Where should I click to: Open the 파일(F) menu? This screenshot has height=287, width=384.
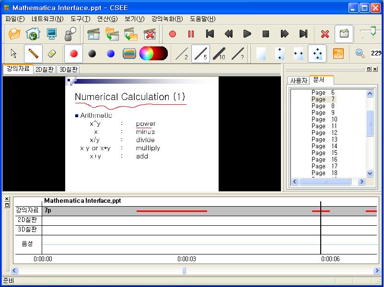[15, 19]
